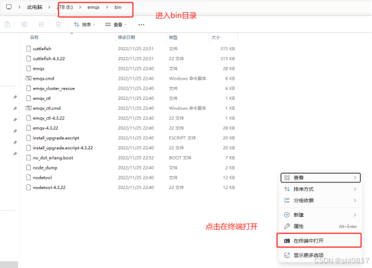Select the install_upgrade.escript file
372x268 pixels.
(x=56, y=138)
